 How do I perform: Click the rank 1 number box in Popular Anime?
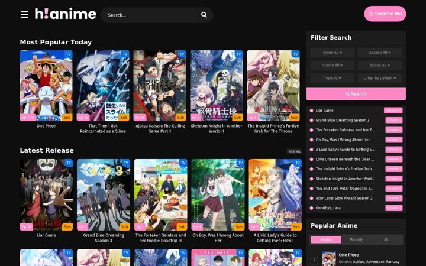point(314,261)
